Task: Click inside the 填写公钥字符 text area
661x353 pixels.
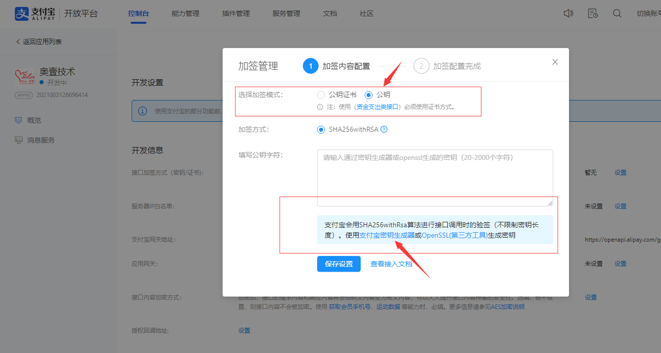Action: click(x=434, y=178)
